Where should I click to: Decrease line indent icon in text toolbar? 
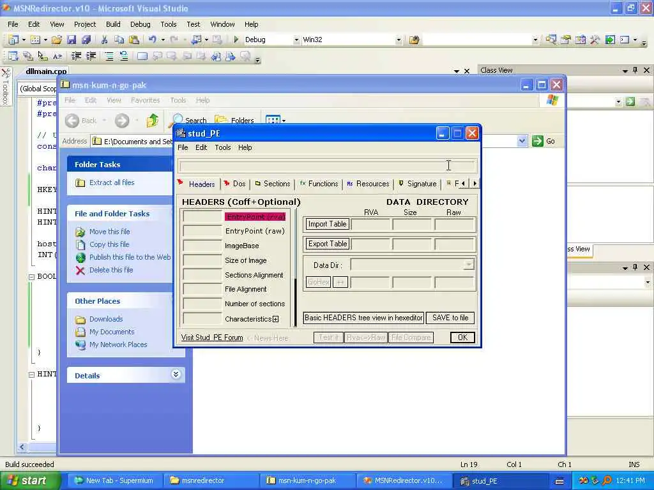[x=77, y=56]
